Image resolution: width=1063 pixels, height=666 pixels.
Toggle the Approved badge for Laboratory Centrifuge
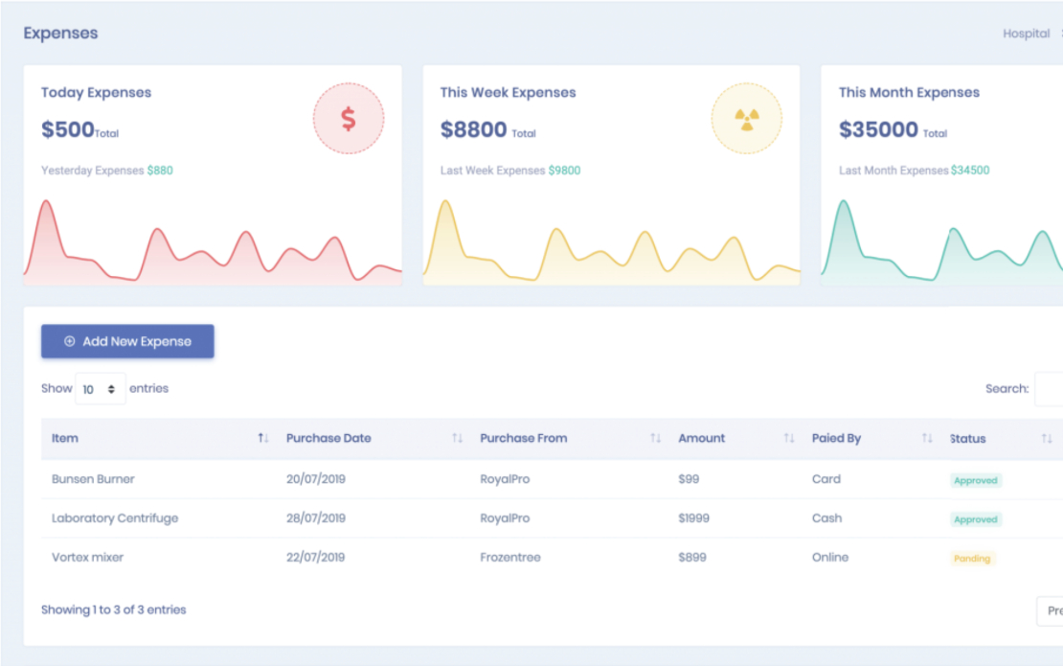pos(975,518)
